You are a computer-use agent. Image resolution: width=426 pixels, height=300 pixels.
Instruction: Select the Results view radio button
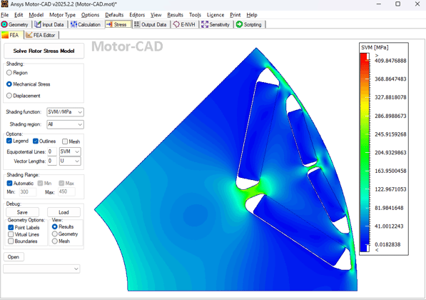55,226
